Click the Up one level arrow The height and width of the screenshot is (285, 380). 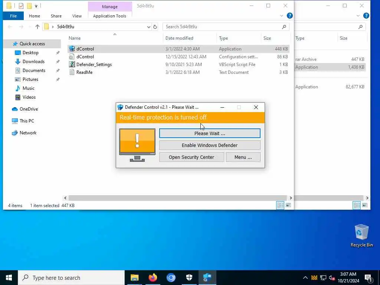coord(37,27)
